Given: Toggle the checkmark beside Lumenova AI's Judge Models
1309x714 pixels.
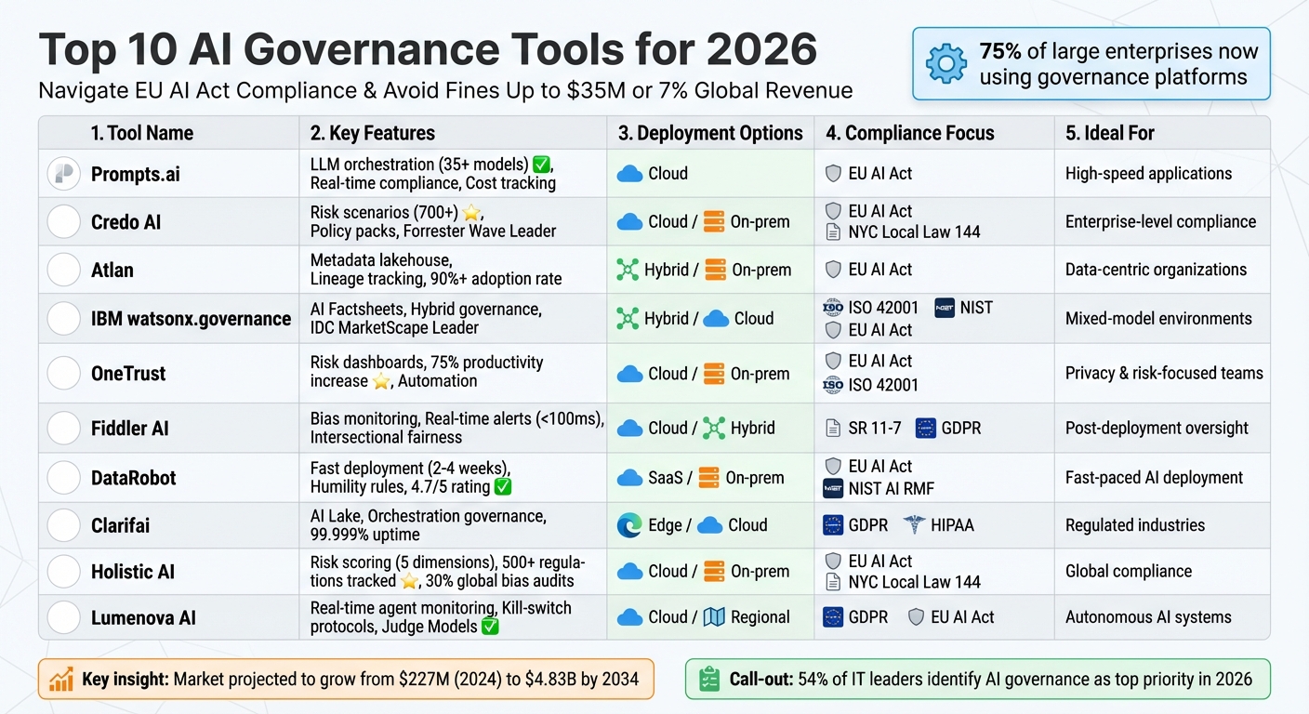Looking at the screenshot, I should (489, 626).
